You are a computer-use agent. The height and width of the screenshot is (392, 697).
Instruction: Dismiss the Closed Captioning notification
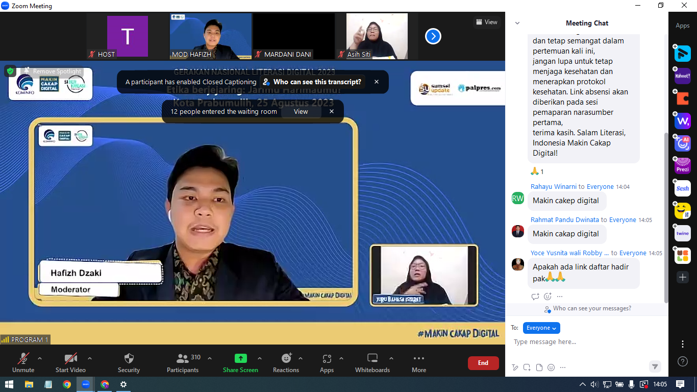click(x=377, y=82)
